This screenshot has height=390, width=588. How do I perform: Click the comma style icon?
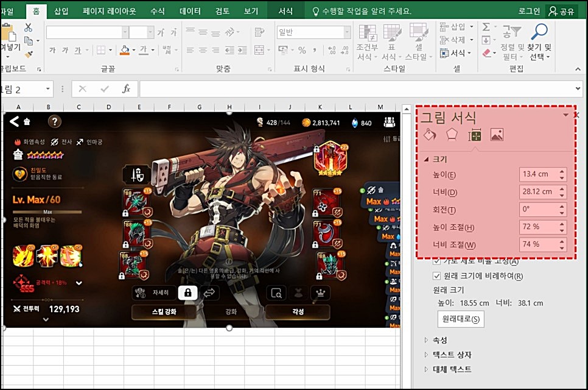coord(315,50)
